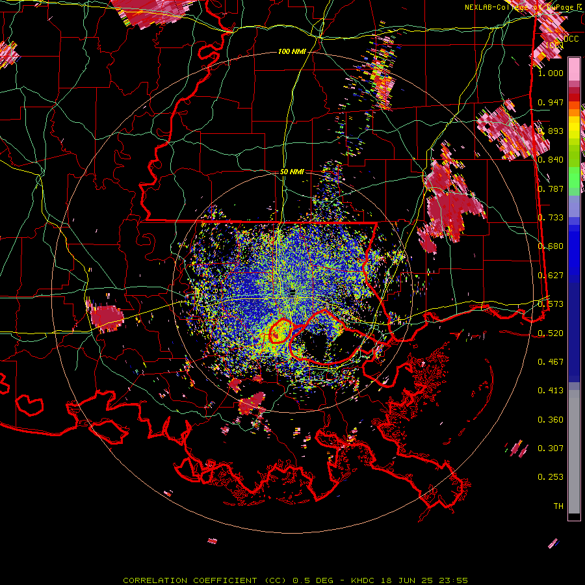The width and height of the screenshot is (585, 585).
Task: Click the 0.627 scale label
Action: pos(551,276)
